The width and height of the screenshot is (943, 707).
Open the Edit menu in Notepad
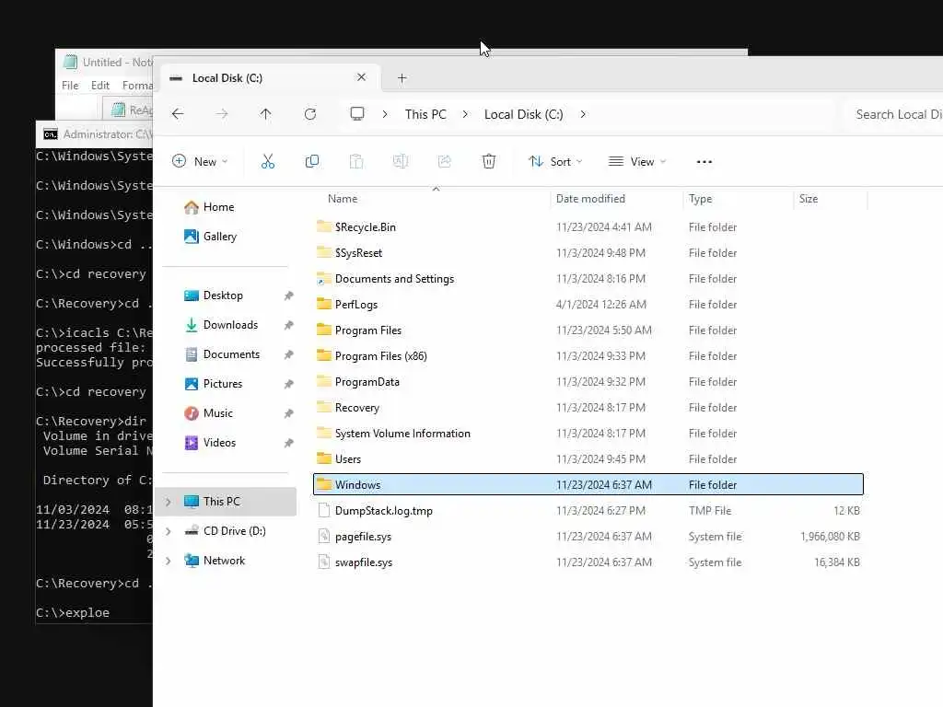coord(99,86)
